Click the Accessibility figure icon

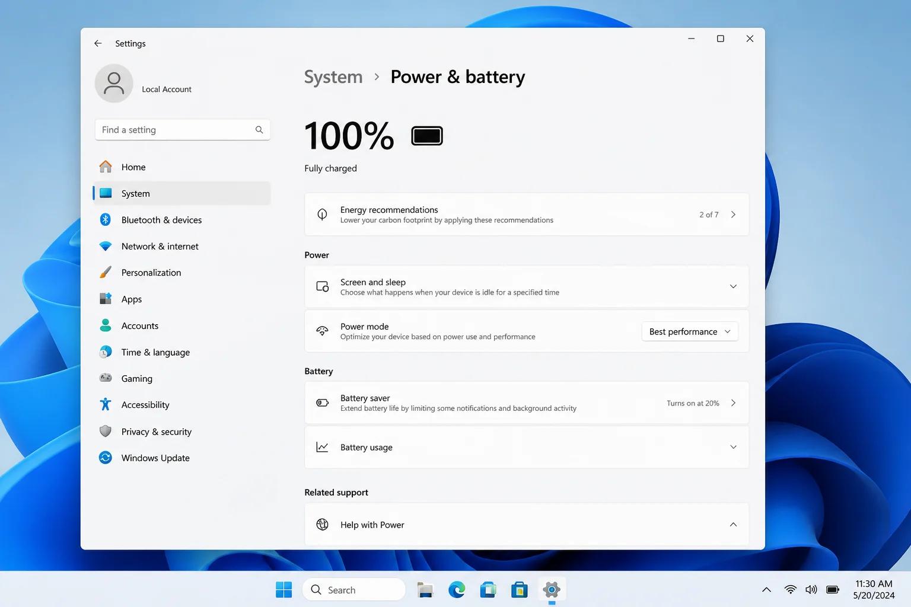click(x=106, y=404)
